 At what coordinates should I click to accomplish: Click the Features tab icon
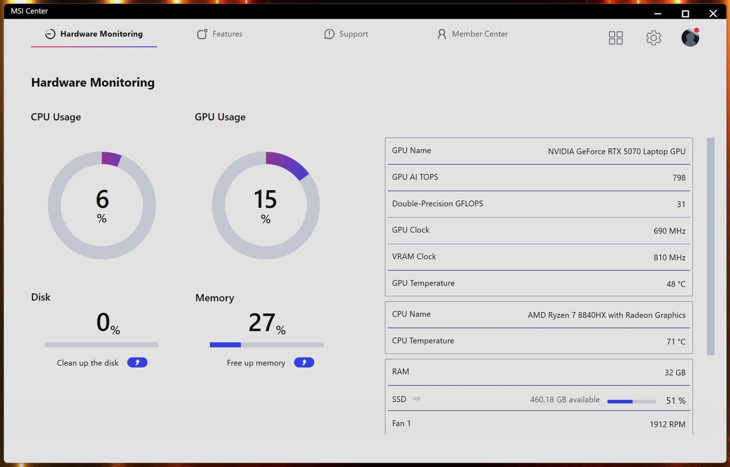202,34
